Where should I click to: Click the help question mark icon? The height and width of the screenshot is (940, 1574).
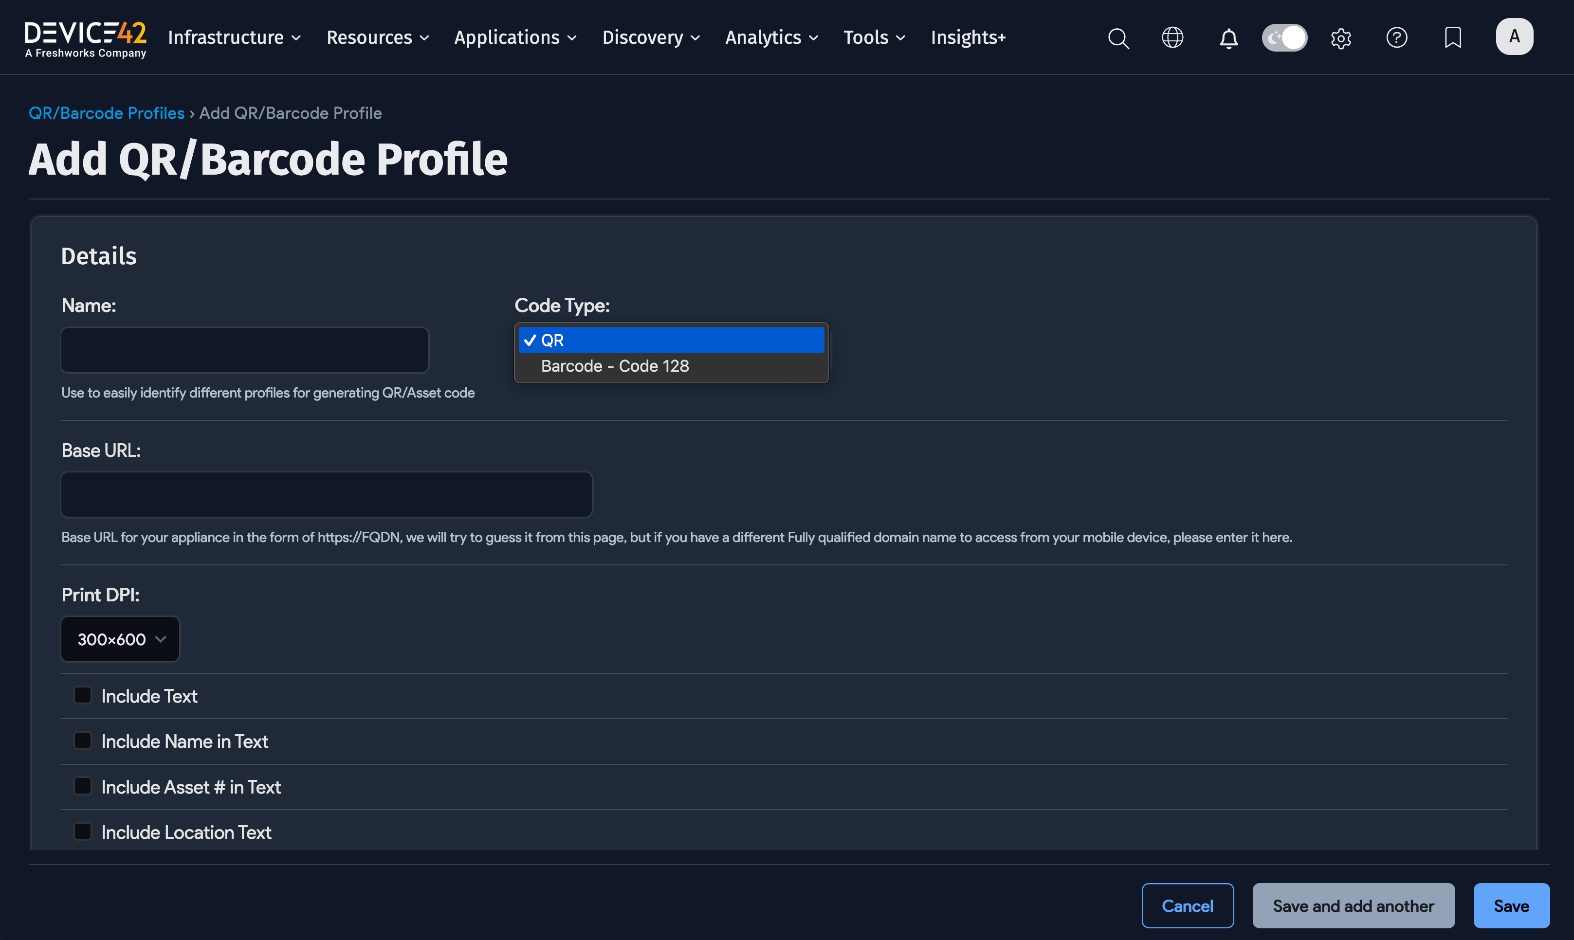(1396, 38)
